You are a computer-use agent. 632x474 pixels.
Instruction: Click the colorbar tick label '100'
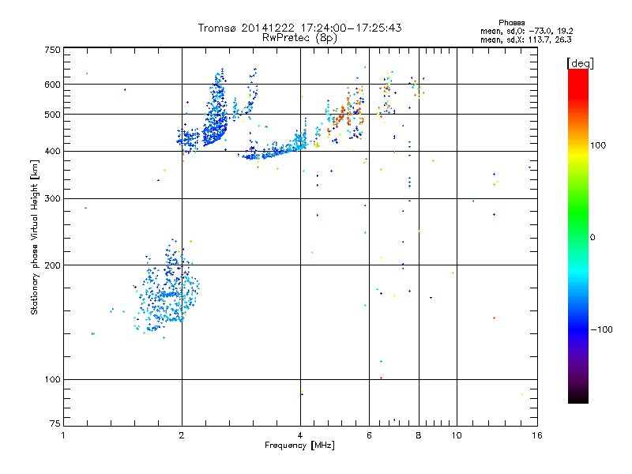598,145
